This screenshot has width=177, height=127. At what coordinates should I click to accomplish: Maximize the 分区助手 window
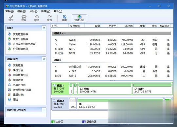(159, 6)
